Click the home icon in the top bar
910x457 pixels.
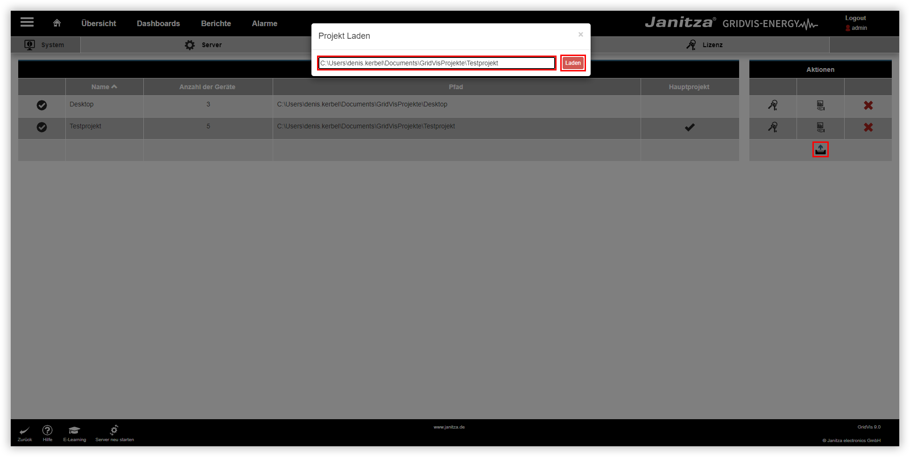56,22
